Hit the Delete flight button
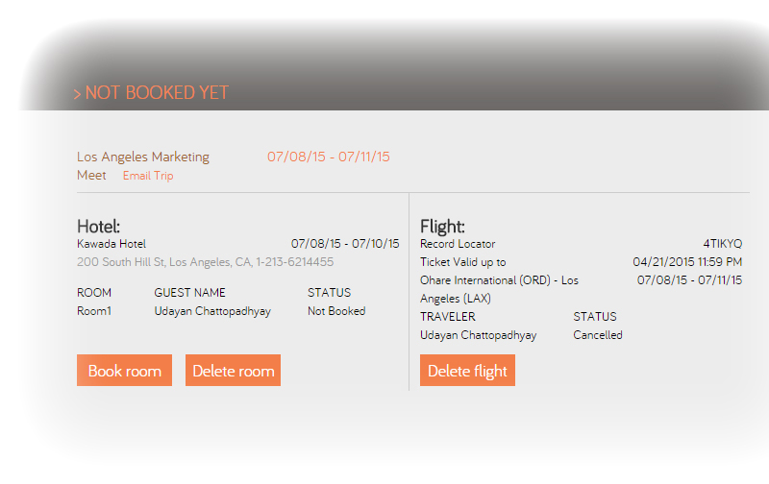This screenshot has width=769, height=484. 467,371
